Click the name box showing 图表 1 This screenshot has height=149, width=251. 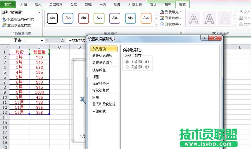[x=20, y=41]
